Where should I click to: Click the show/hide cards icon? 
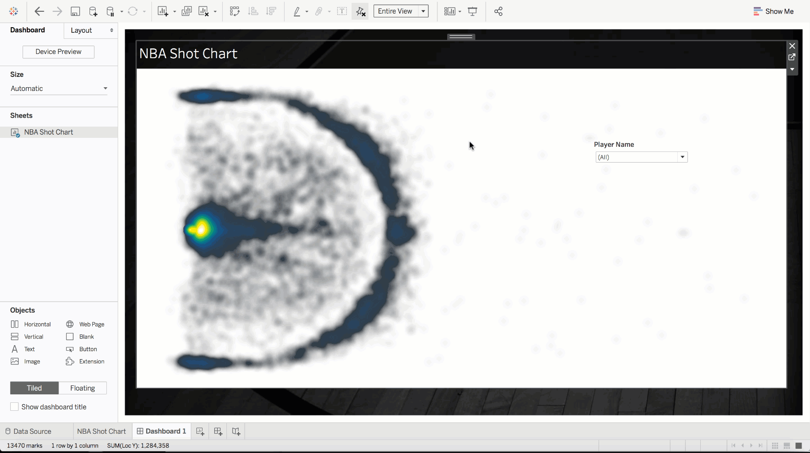pyautogui.click(x=450, y=11)
